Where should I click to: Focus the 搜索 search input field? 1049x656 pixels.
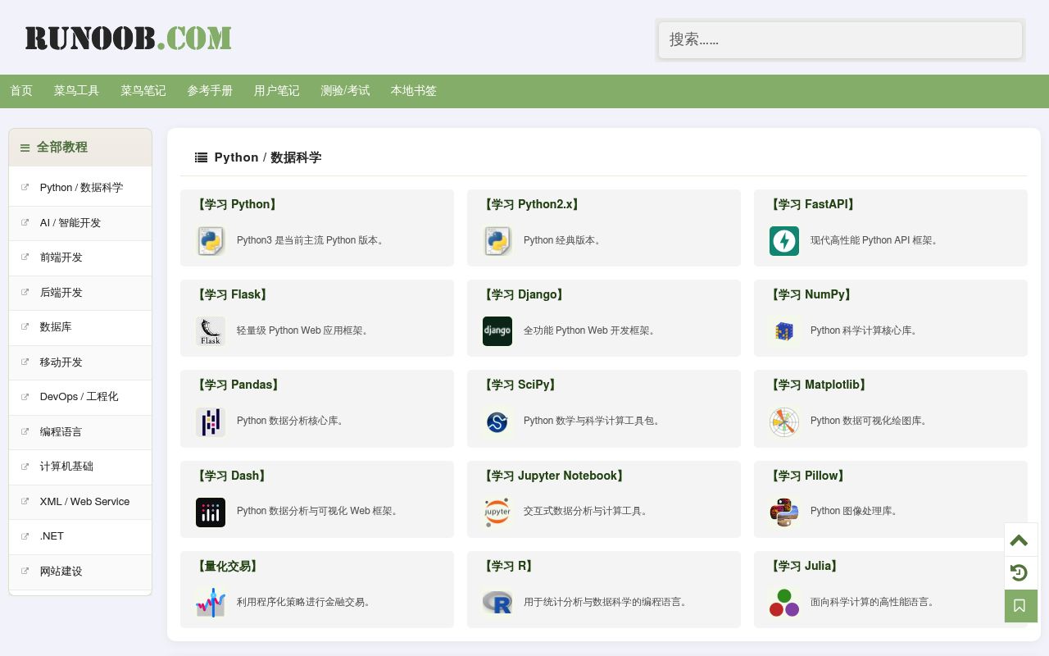point(840,39)
